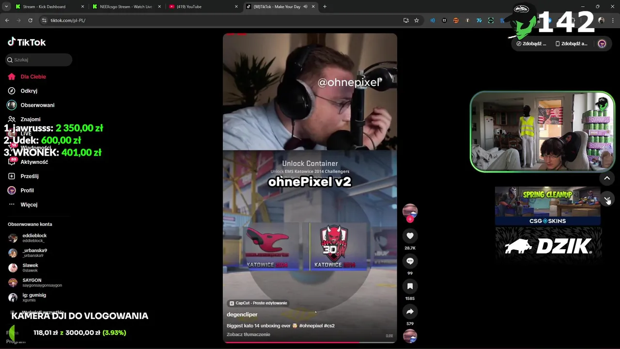Open degencliper author profile name
The height and width of the screenshot is (349, 620).
(242, 315)
